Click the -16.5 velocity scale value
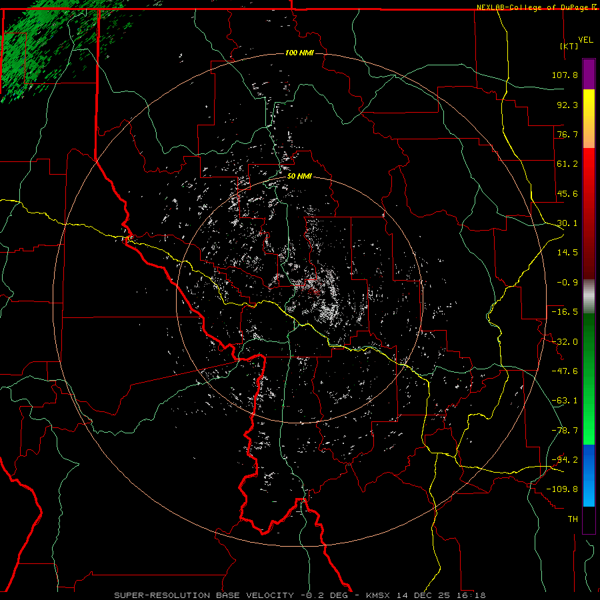This screenshot has width=600, height=600. click(565, 312)
